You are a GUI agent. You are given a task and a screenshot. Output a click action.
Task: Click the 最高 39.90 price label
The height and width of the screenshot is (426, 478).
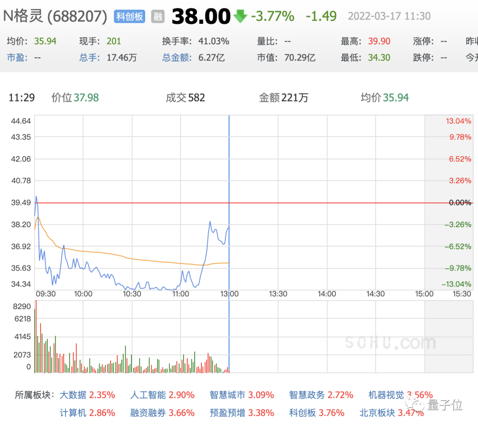click(x=378, y=41)
